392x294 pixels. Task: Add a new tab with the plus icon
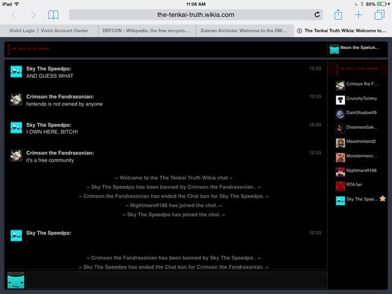(358, 15)
